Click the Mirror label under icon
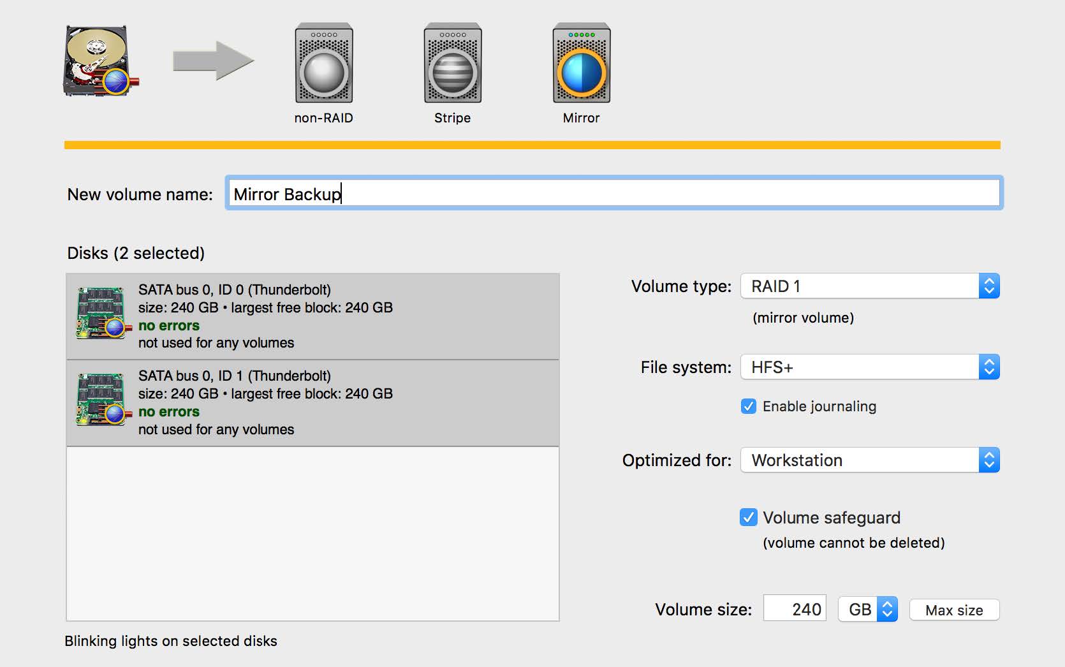 coord(581,118)
